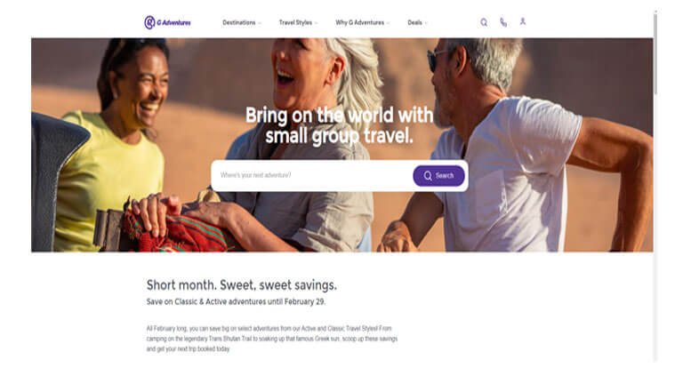This screenshot has width=683, height=384.
Task: Click the Bring on the world headline
Action: pyautogui.click(x=340, y=125)
